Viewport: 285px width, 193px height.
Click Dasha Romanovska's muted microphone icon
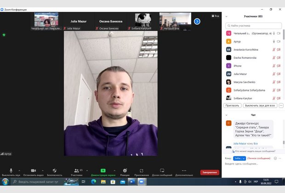pos(274,58)
